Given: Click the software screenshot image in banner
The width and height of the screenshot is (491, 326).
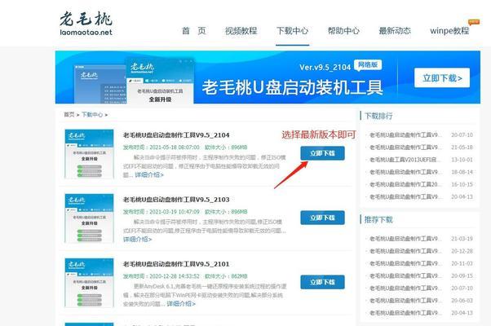Looking at the screenshot, I should (134, 81).
